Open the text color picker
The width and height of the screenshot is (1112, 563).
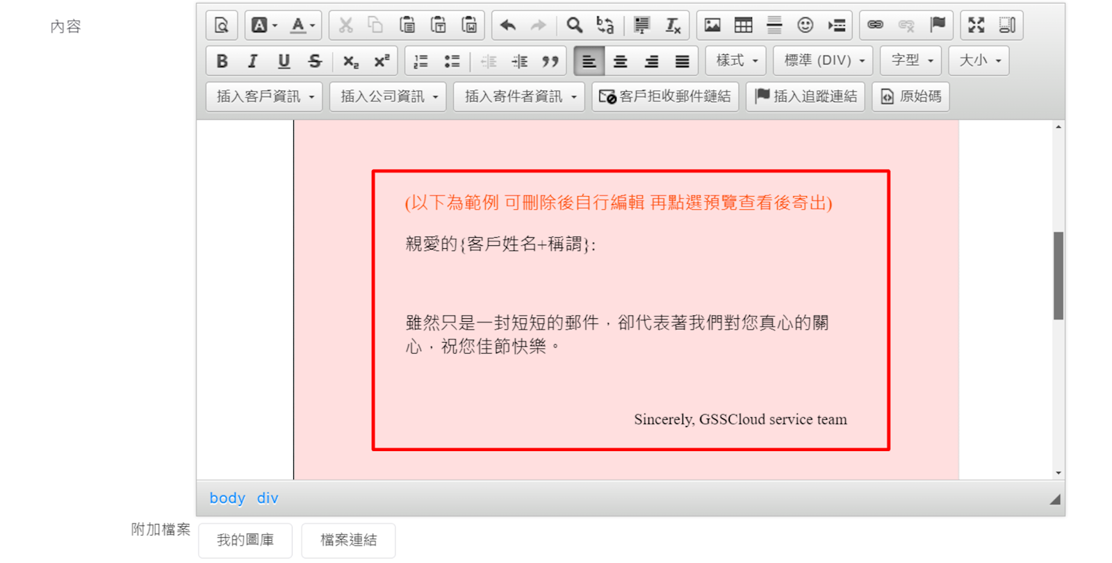[302, 26]
